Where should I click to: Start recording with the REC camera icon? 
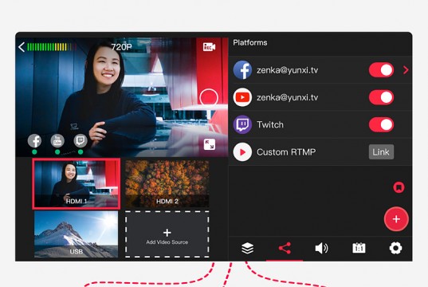tap(209, 47)
